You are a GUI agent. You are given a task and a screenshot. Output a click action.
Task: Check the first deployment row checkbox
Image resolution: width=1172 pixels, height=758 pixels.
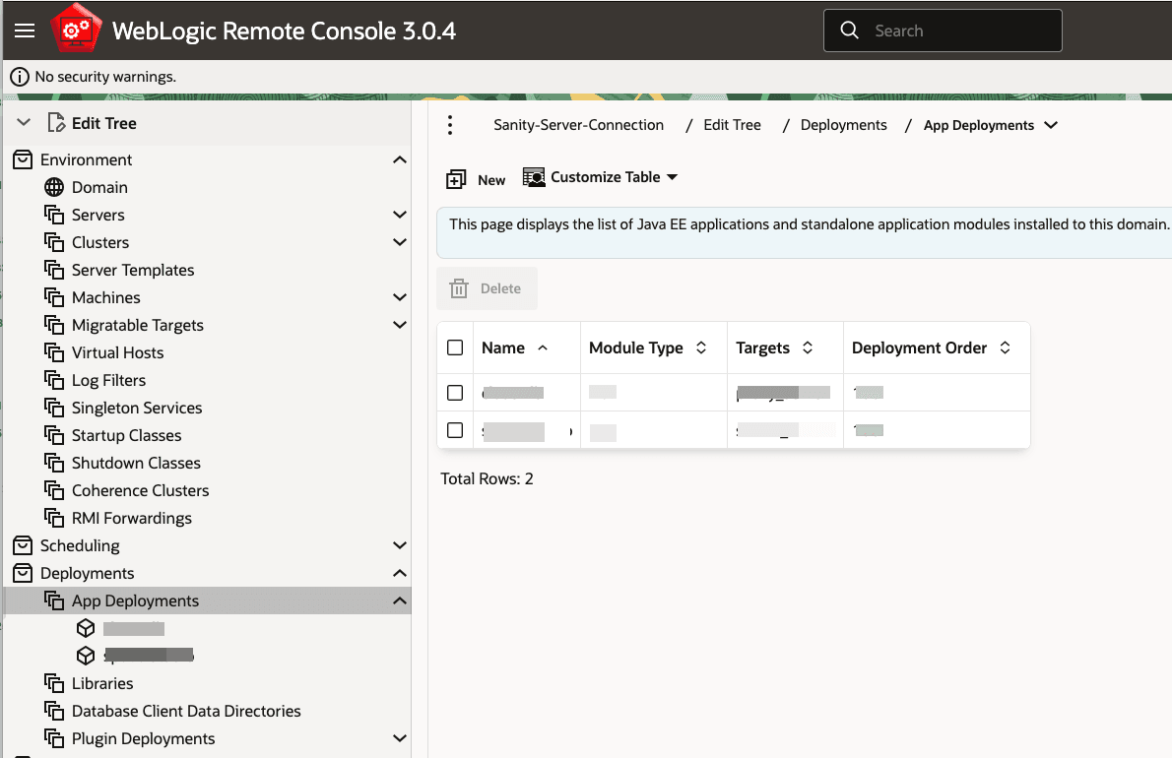coord(455,393)
